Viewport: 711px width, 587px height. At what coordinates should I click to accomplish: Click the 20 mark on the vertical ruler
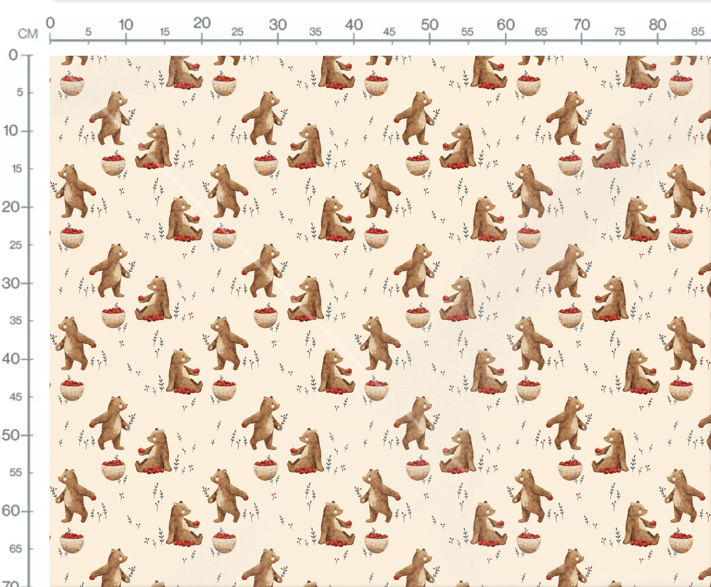pos(11,207)
